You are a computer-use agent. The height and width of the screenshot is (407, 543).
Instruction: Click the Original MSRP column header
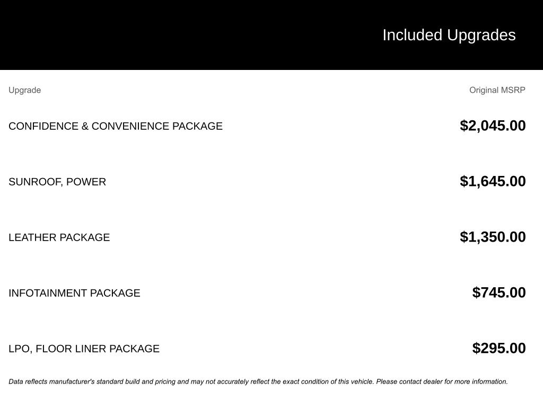497,90
